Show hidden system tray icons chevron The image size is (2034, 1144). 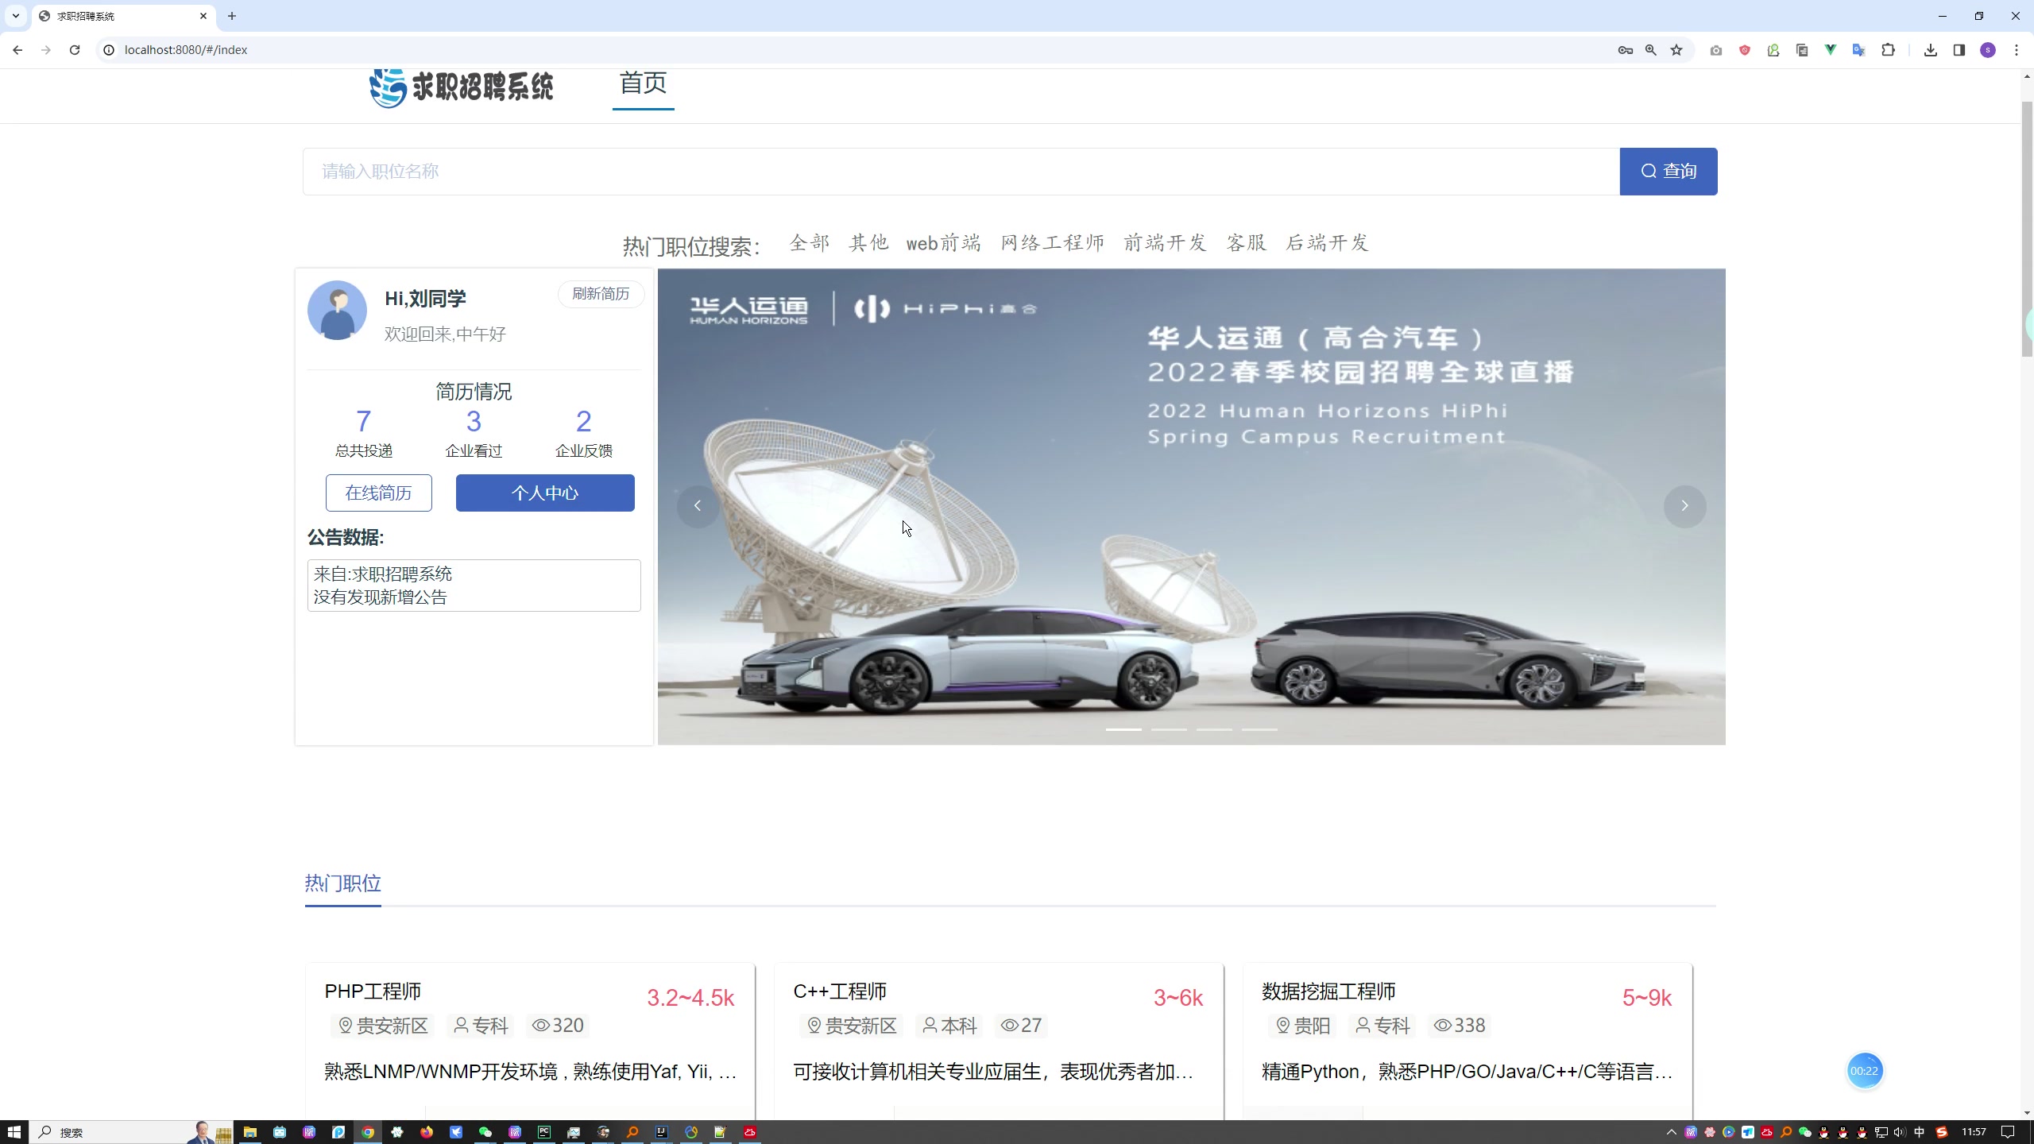point(1671,1132)
